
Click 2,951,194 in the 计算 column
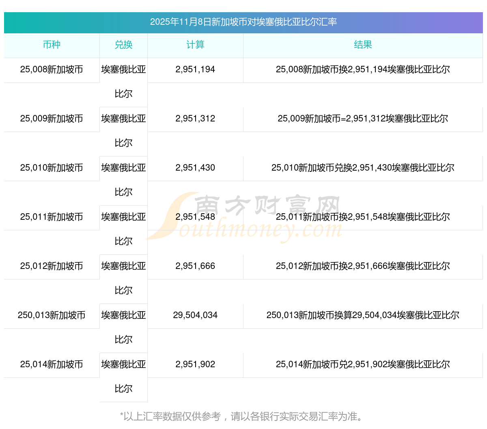click(x=195, y=69)
